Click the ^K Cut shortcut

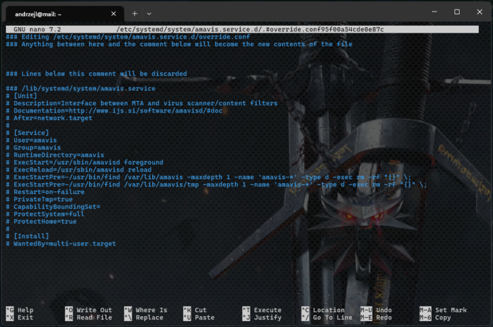[x=195, y=310]
